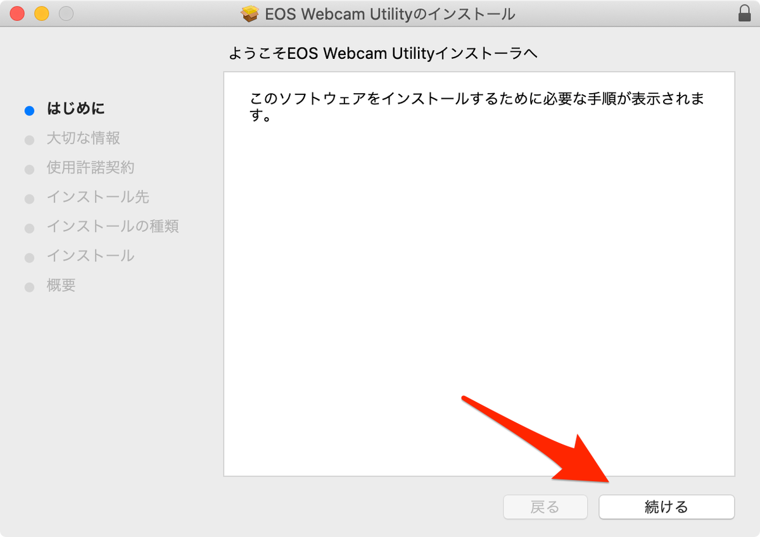Click the dot beside 使用許諾契約
The width and height of the screenshot is (760, 537).
[29, 168]
